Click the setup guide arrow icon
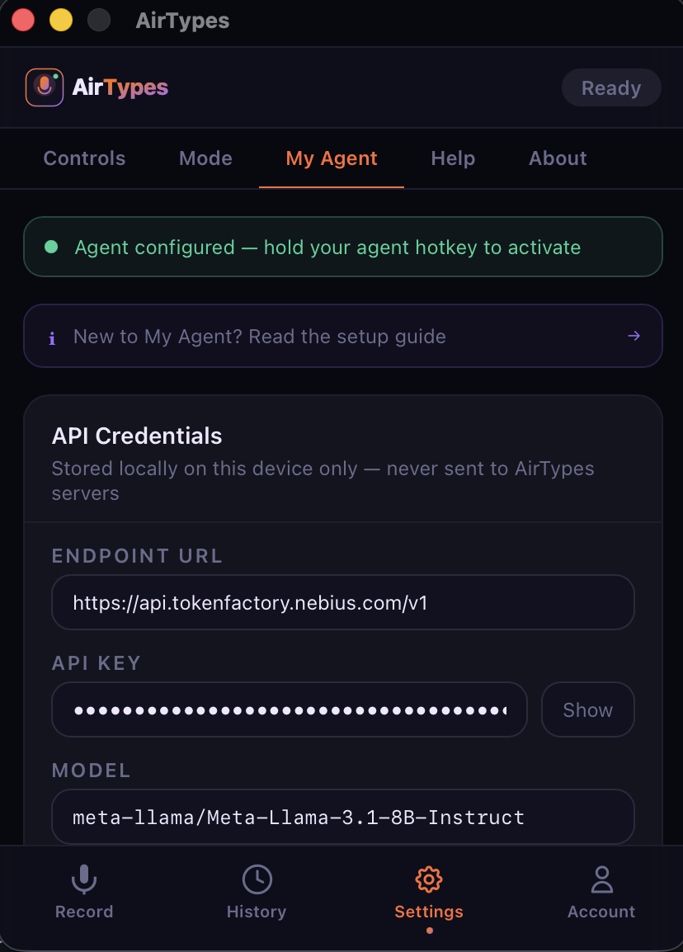 pyautogui.click(x=634, y=336)
